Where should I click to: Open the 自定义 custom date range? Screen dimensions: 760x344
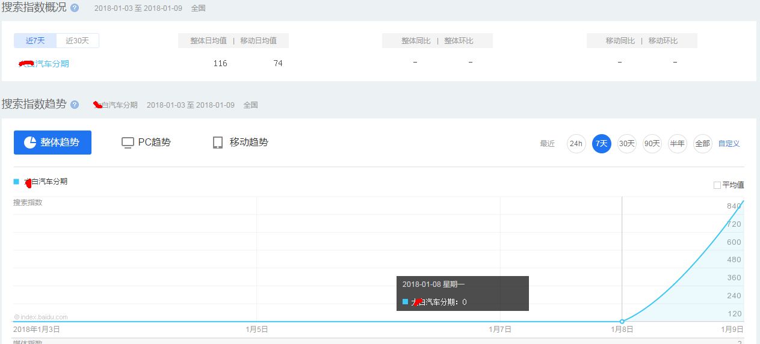point(729,144)
